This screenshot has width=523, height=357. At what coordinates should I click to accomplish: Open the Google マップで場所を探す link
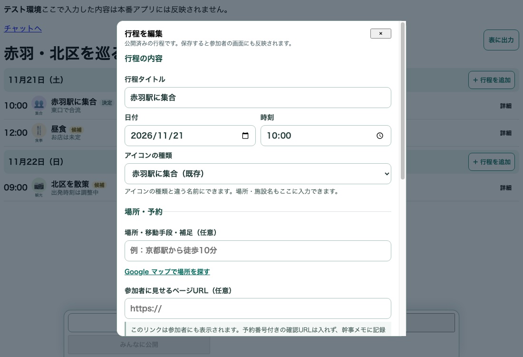(x=167, y=271)
